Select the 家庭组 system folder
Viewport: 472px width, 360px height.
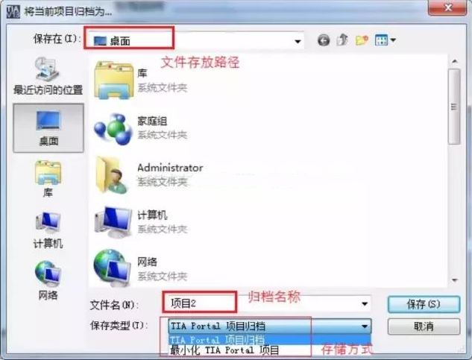point(141,128)
